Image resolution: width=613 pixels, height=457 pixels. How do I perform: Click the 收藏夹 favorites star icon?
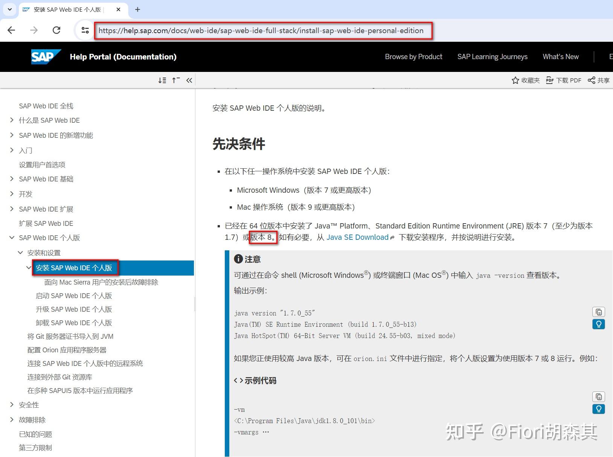[x=515, y=80]
